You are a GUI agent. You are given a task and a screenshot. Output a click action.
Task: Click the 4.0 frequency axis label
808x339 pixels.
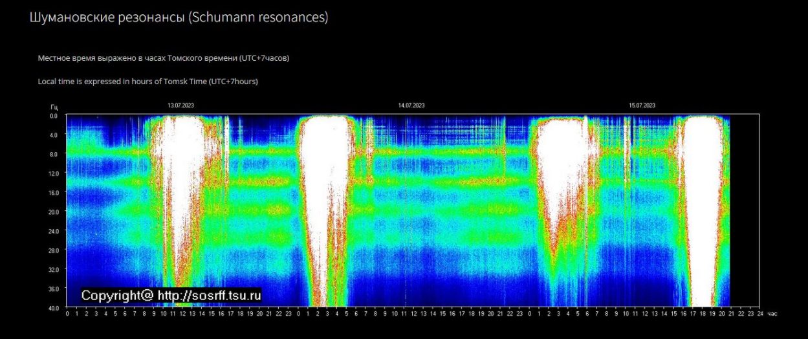click(x=54, y=135)
